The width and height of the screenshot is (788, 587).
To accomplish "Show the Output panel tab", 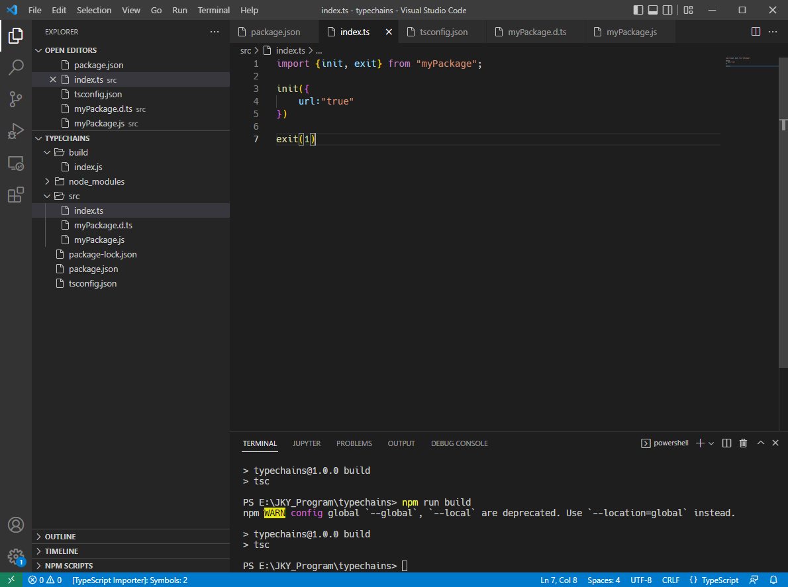I will 401,443.
